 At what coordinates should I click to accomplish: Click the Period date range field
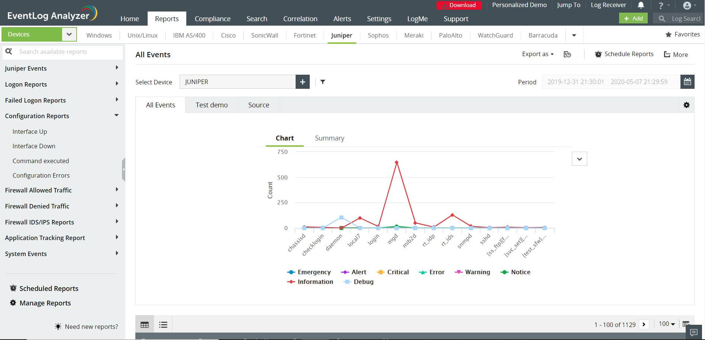(x=611, y=82)
